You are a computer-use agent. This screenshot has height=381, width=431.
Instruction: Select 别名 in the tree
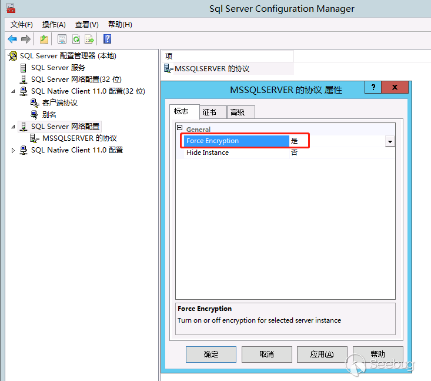point(49,114)
